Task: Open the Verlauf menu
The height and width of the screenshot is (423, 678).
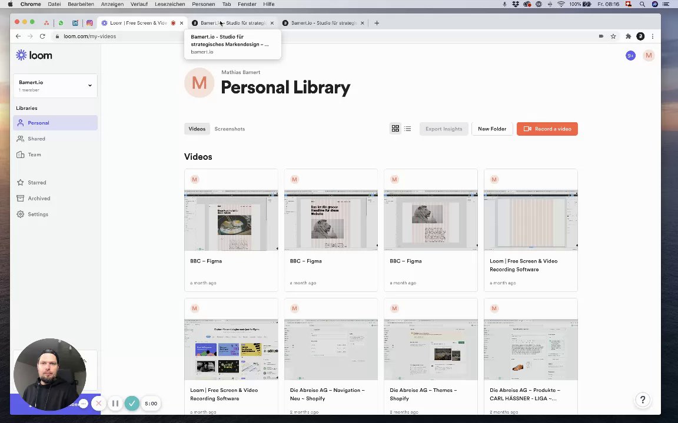Action: click(x=139, y=4)
